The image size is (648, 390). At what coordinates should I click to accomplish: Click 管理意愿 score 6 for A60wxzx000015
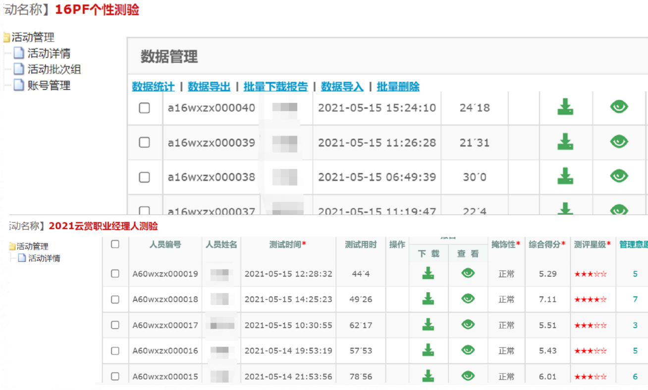coord(635,377)
